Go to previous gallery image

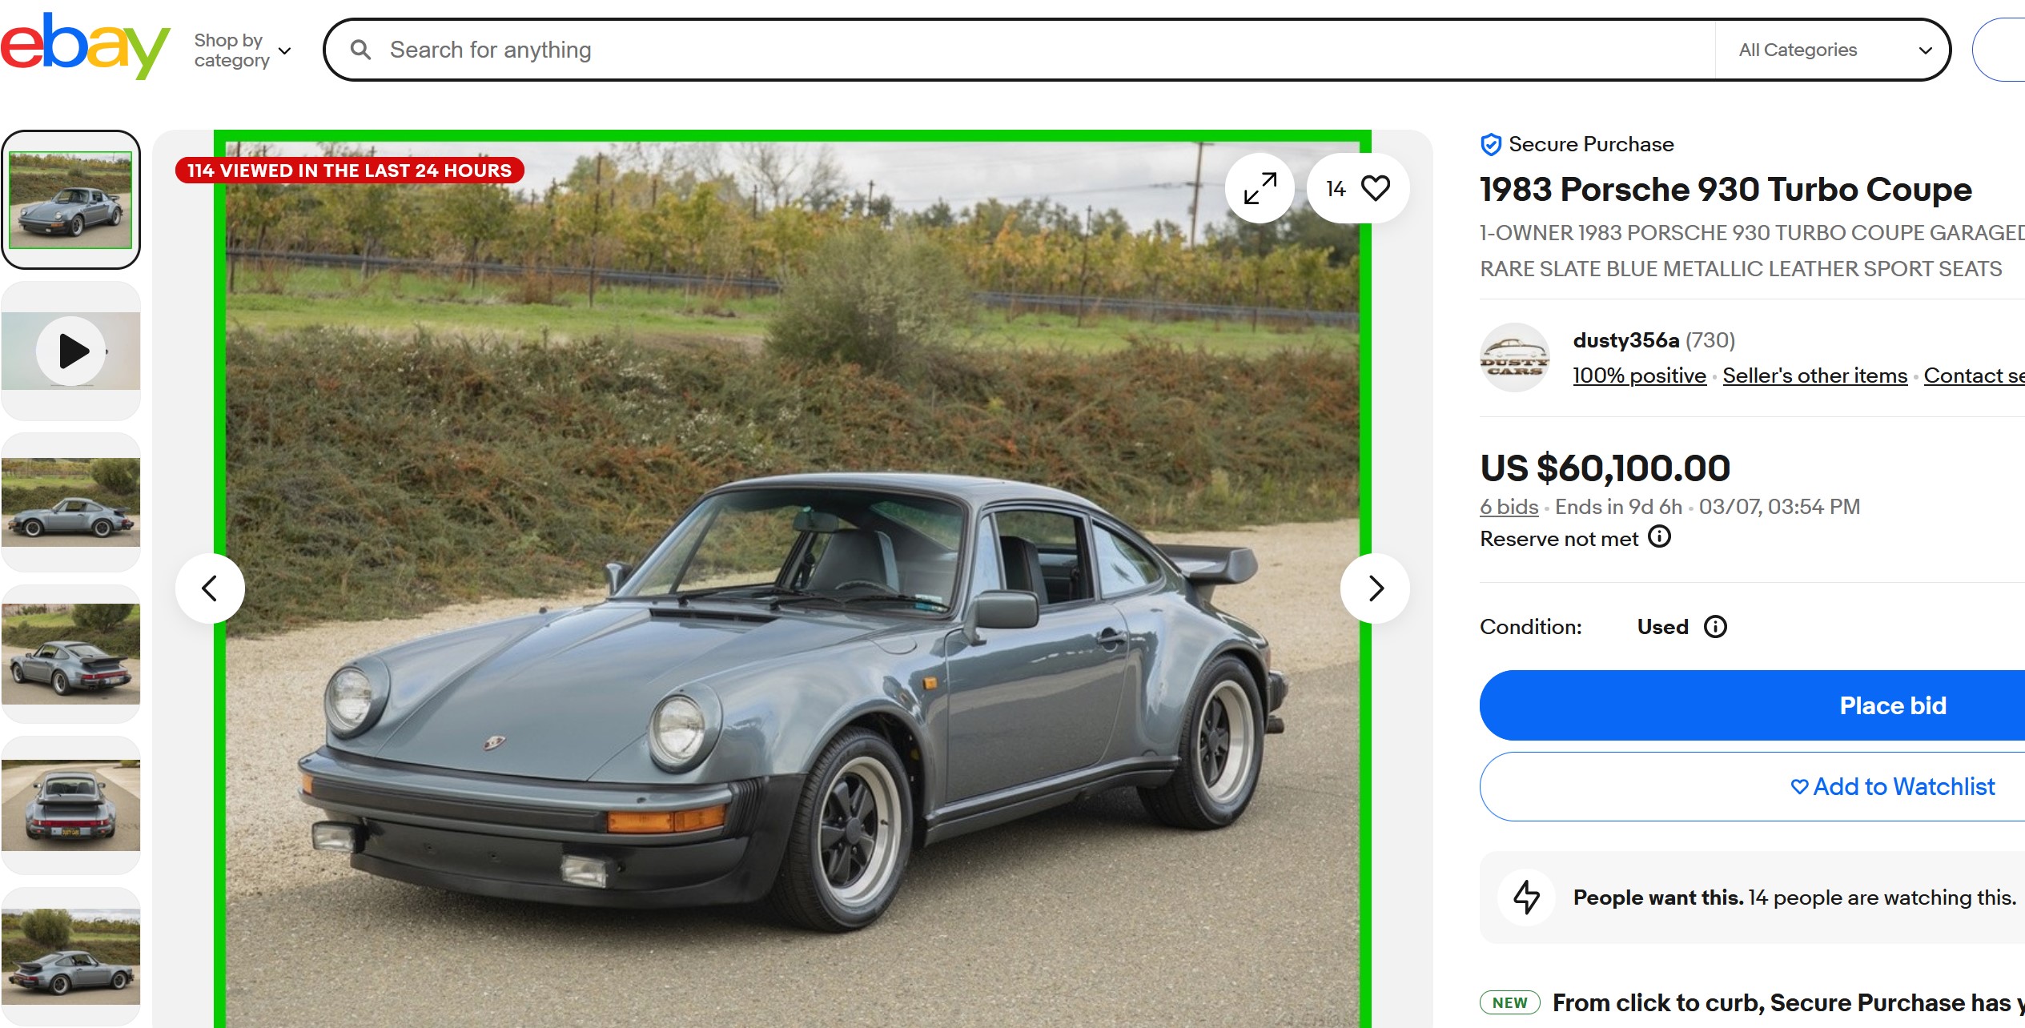coord(210,588)
